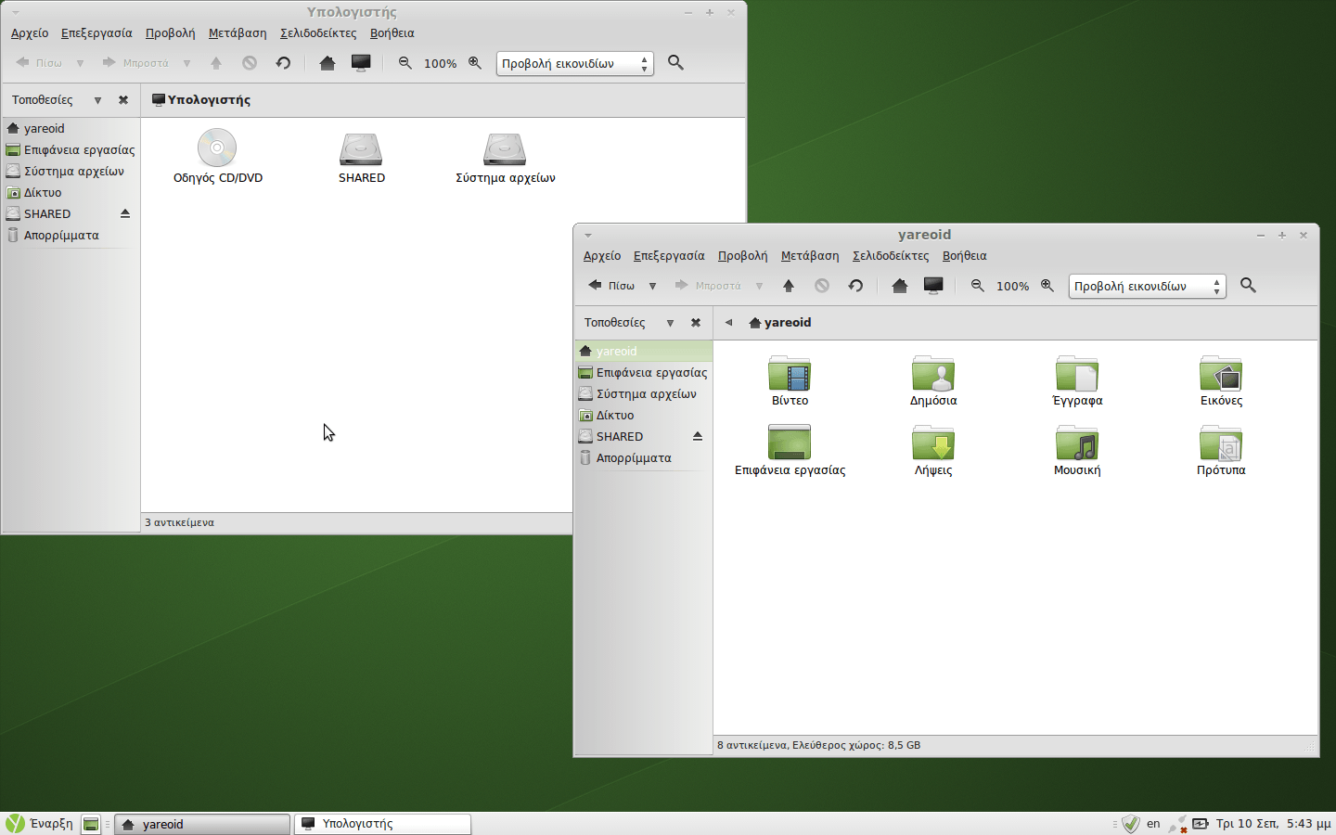Expand the Πίσω history dropdown arrow in yareoid
This screenshot has width=1336, height=835.
pos(653,286)
